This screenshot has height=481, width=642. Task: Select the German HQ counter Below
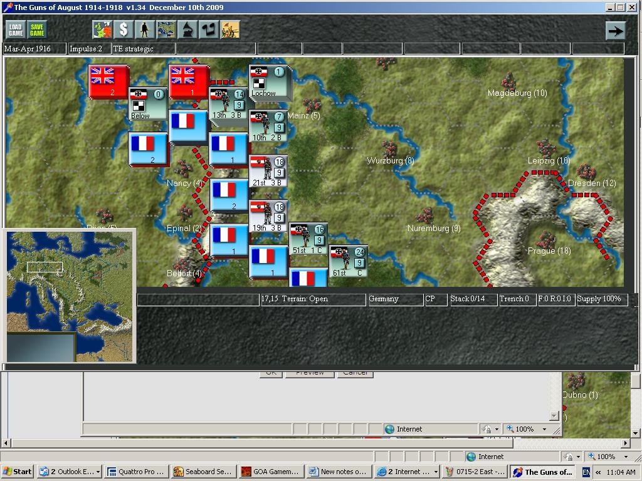[148, 104]
